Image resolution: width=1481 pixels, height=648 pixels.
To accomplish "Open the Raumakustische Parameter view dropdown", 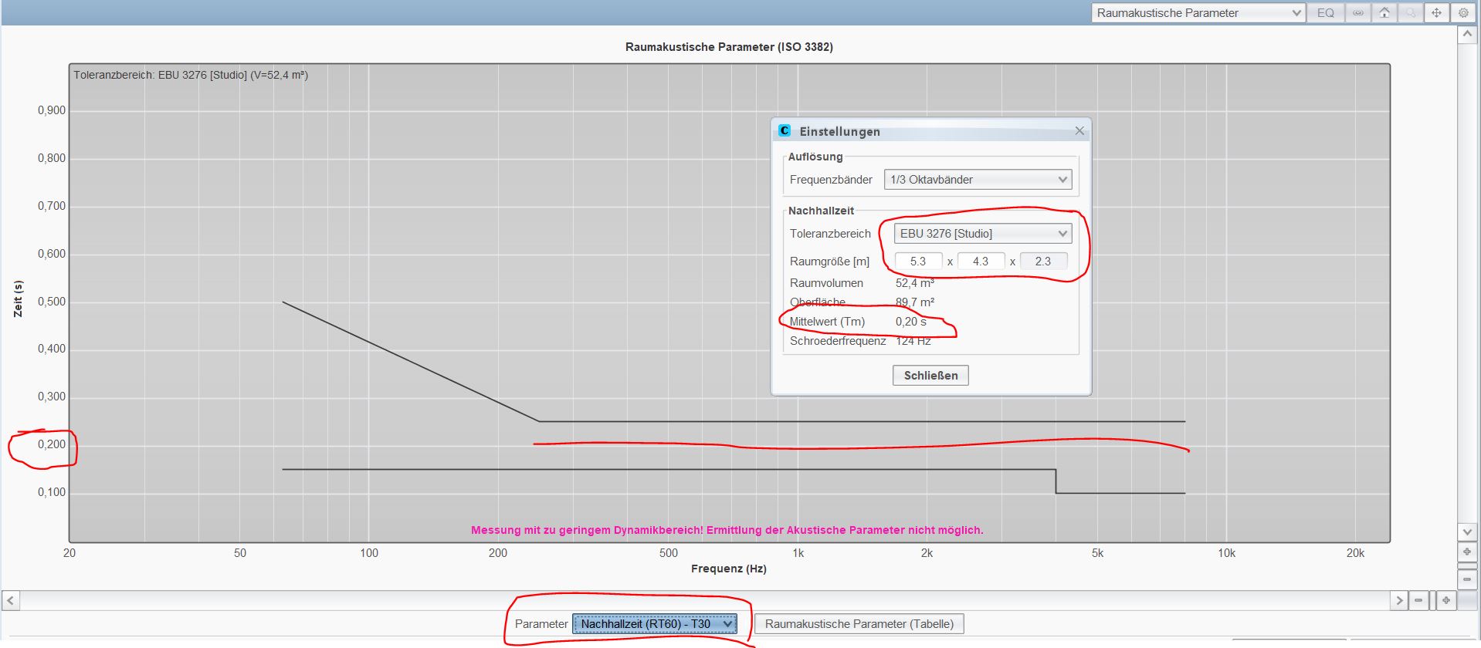I will tap(1198, 12).
